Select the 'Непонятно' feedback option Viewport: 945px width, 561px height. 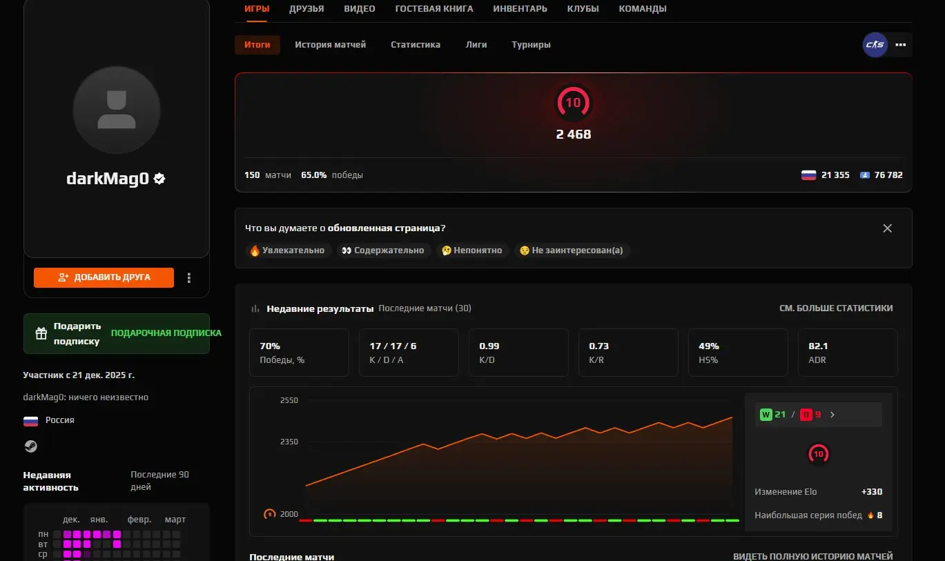tap(471, 250)
